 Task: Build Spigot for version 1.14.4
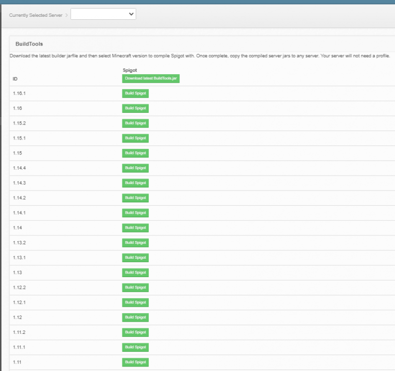tap(135, 168)
